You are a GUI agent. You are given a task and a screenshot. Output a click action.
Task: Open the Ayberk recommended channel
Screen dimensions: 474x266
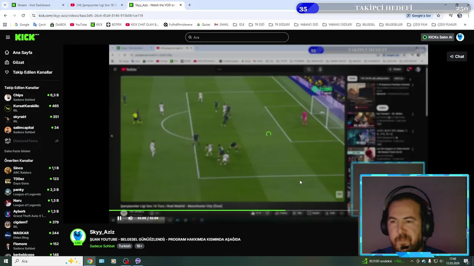(x=31, y=214)
